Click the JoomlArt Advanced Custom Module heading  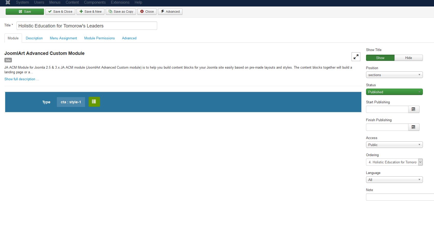point(44,53)
